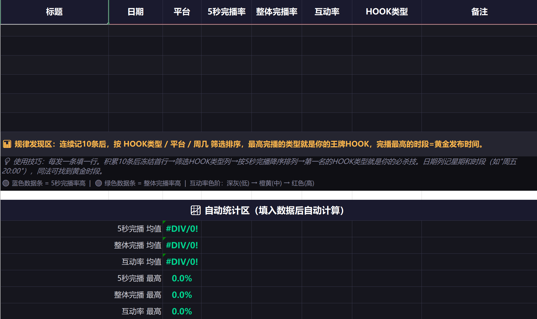Select the 整体完播率 column header
Image resolution: width=537 pixels, height=319 pixels.
click(x=277, y=12)
